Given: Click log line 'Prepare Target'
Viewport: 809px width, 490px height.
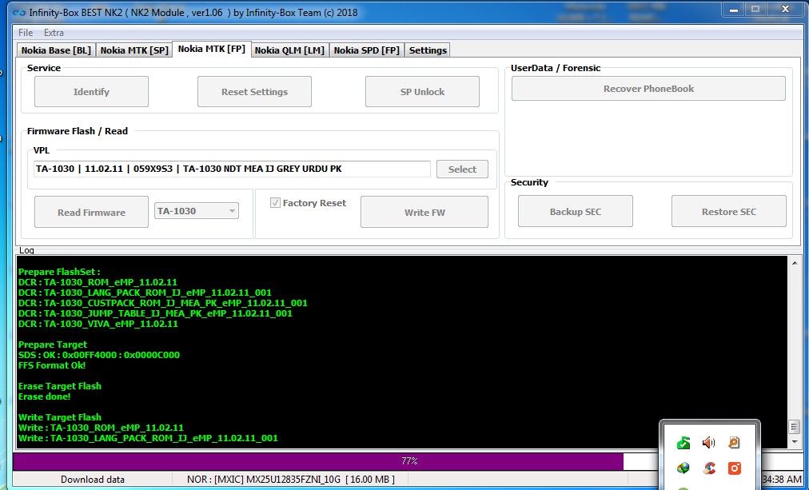Looking at the screenshot, I should click(x=53, y=345).
